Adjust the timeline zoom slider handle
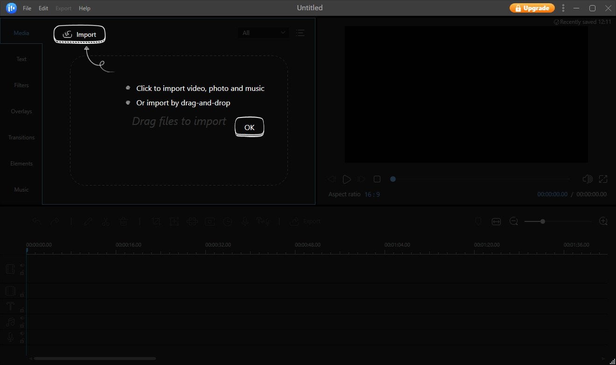This screenshot has height=365, width=616. pos(543,221)
